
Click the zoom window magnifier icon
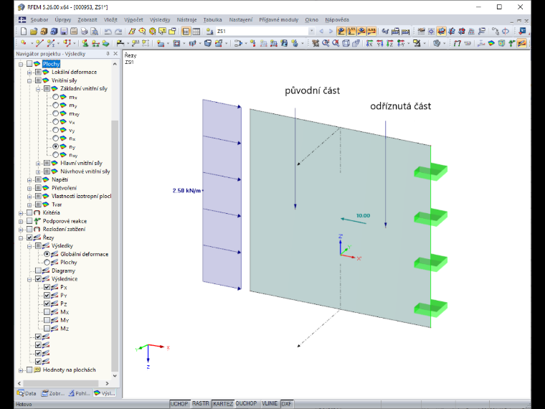(x=326, y=43)
